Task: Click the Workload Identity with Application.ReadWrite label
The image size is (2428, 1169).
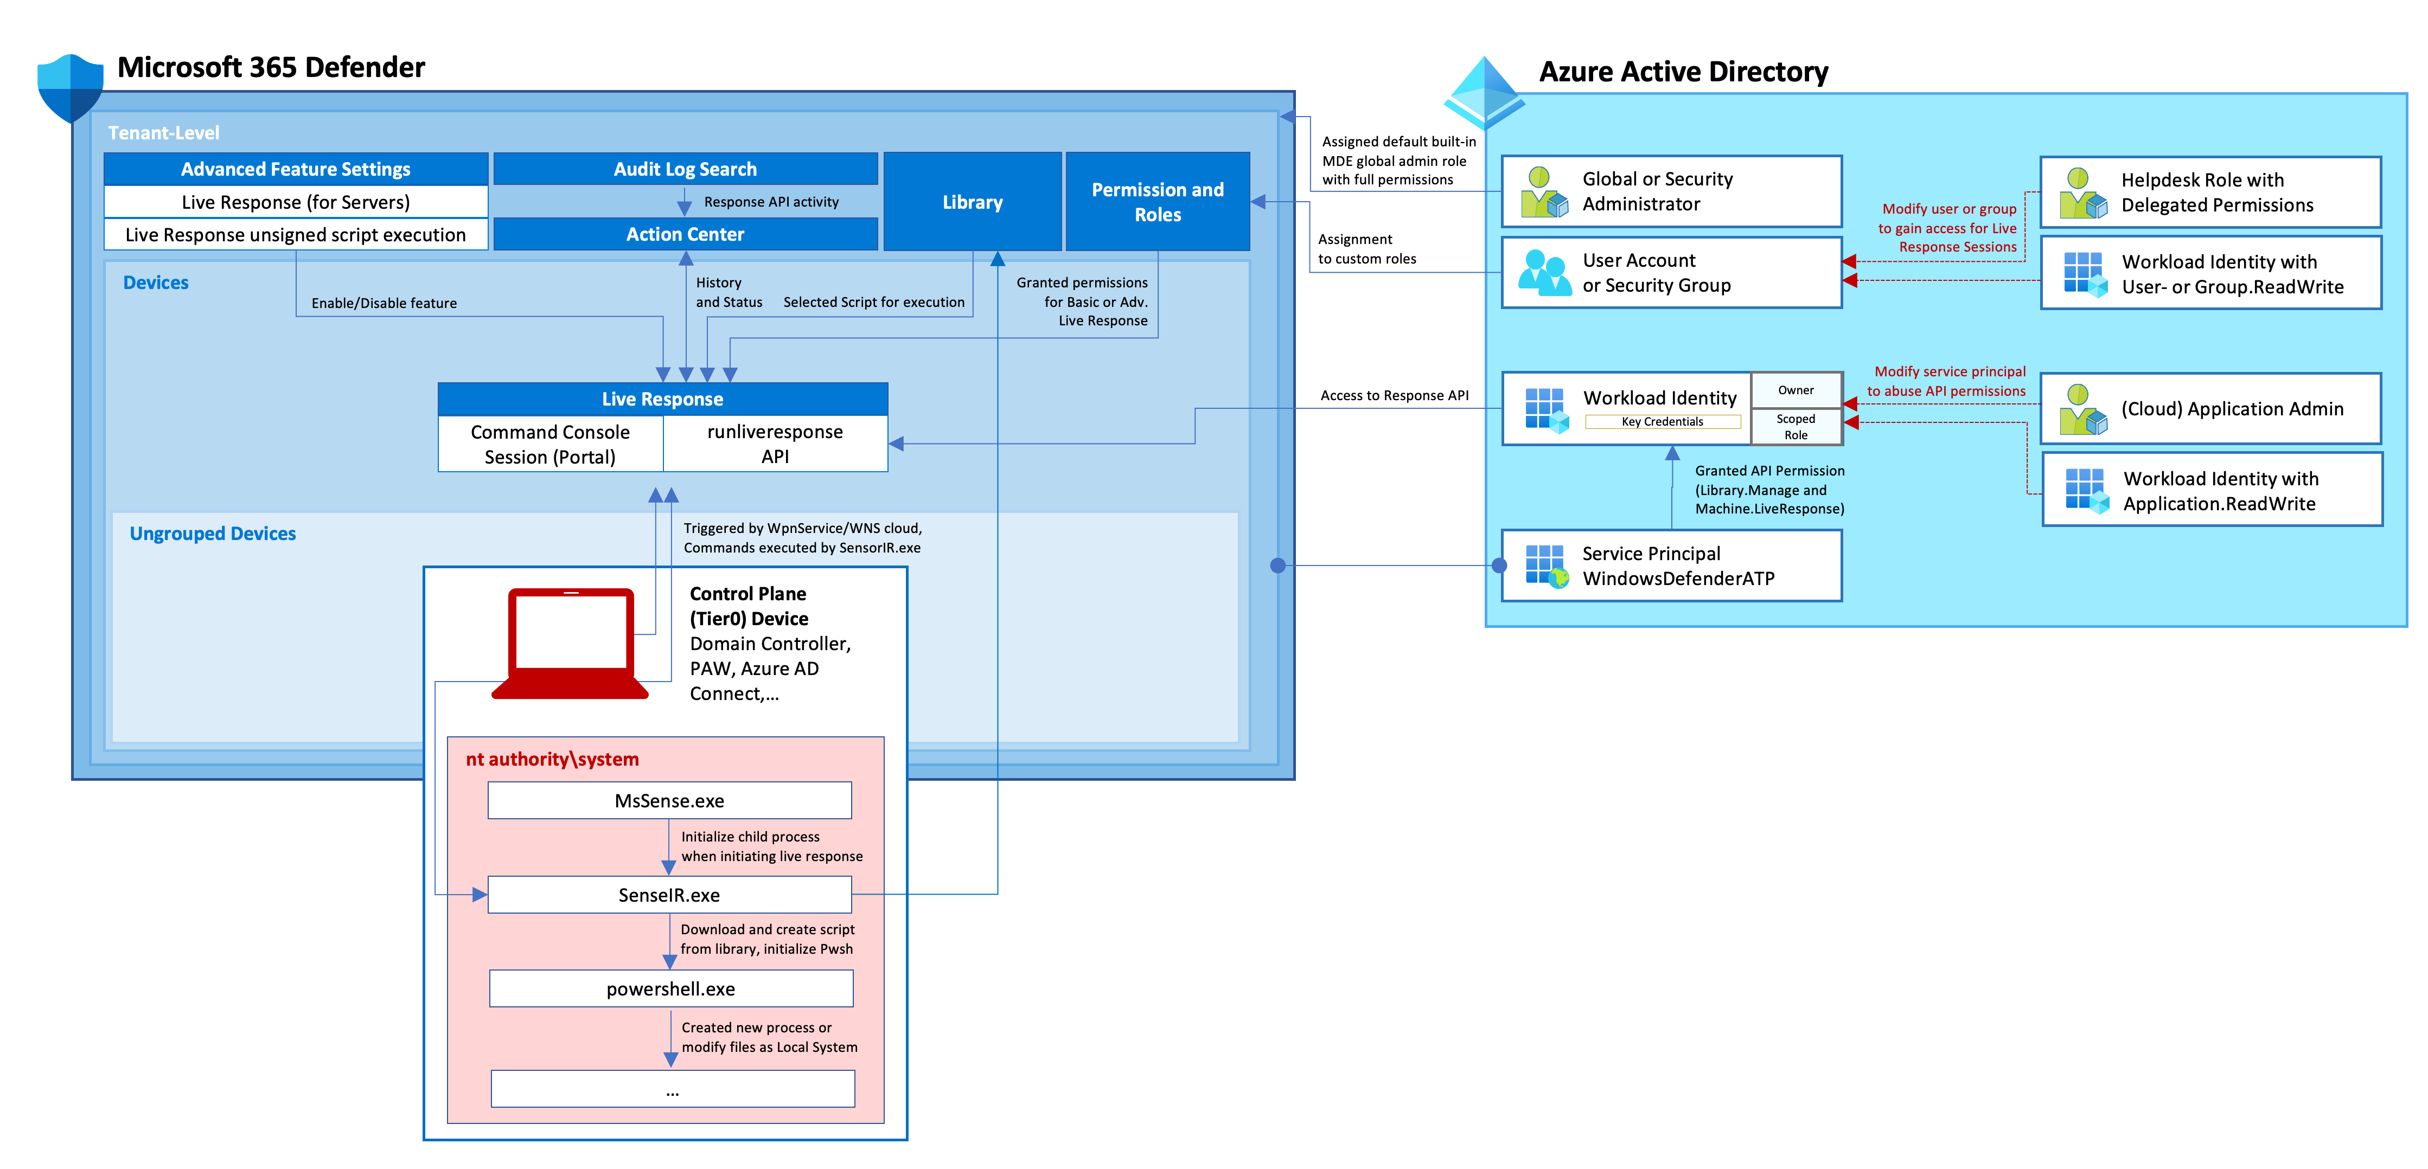Action: 2221,491
